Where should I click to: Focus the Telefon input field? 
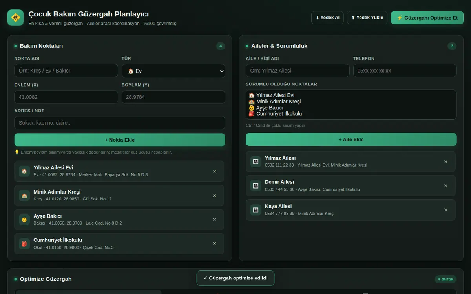pyautogui.click(x=405, y=71)
